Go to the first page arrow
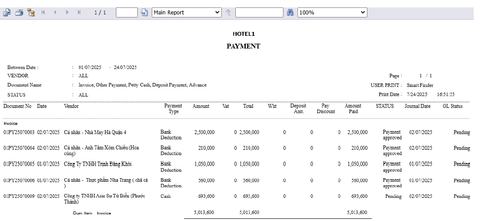The image size is (482, 221). point(43,13)
